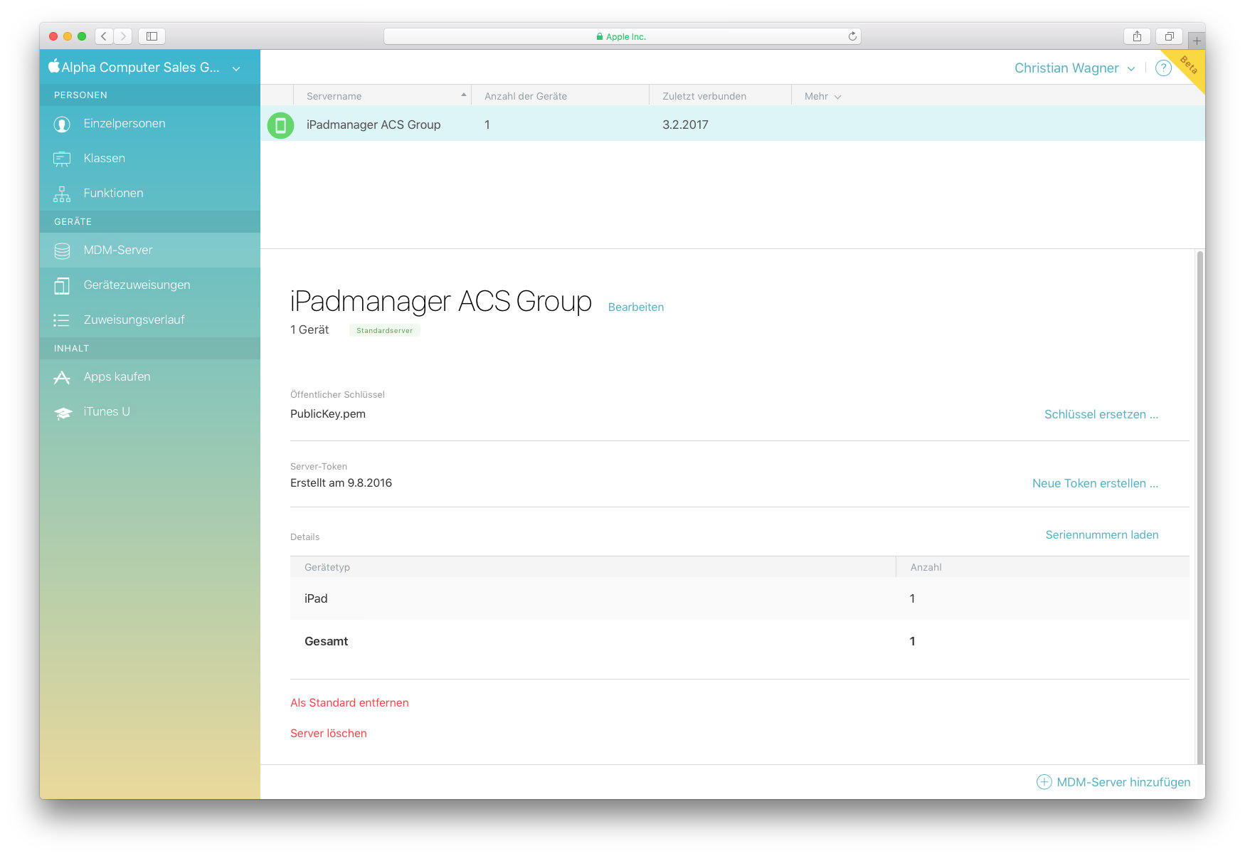1245x856 pixels.
Task: Click the iPad row in details table
Action: (740, 598)
